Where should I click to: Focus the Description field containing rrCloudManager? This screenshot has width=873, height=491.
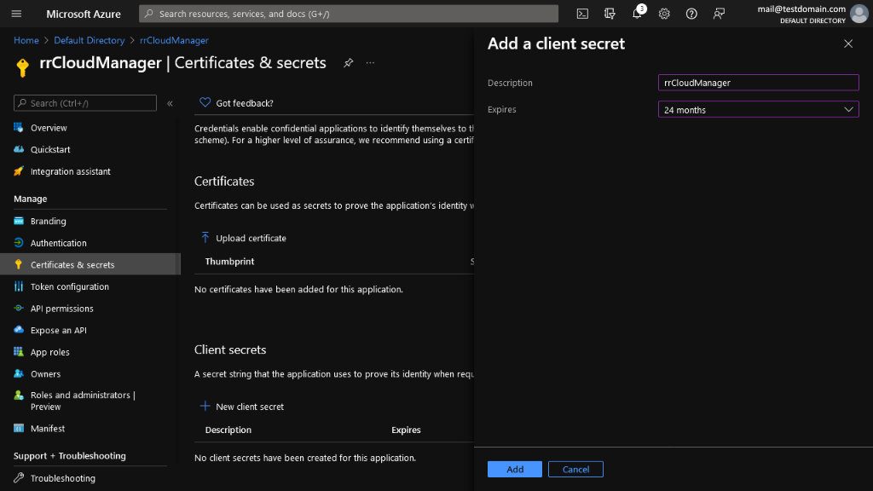(x=758, y=83)
